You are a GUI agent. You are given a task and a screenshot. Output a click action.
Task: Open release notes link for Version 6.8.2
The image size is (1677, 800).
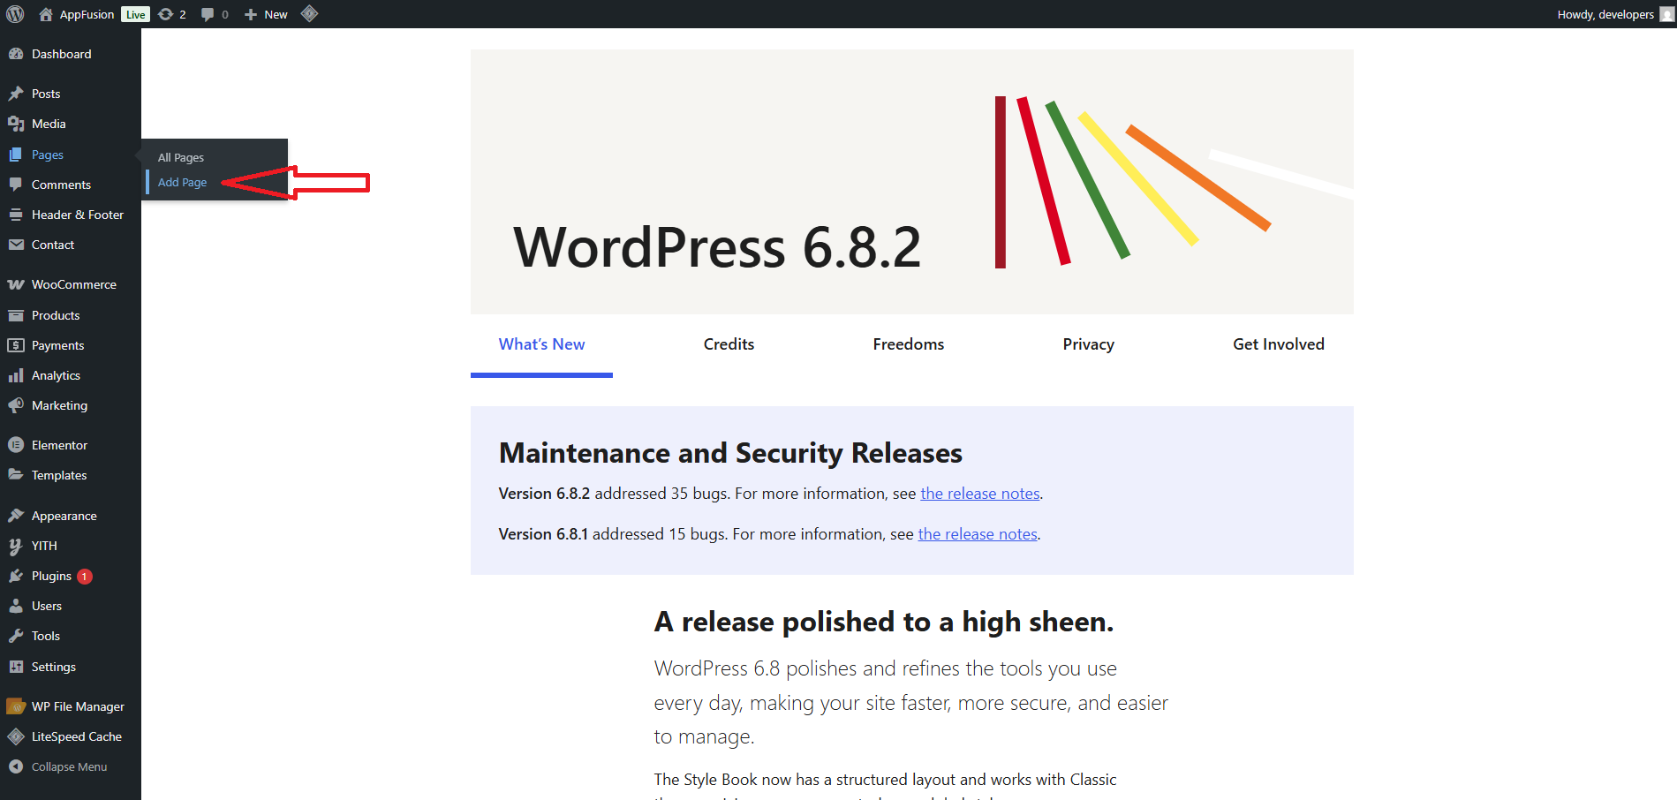pyautogui.click(x=979, y=494)
